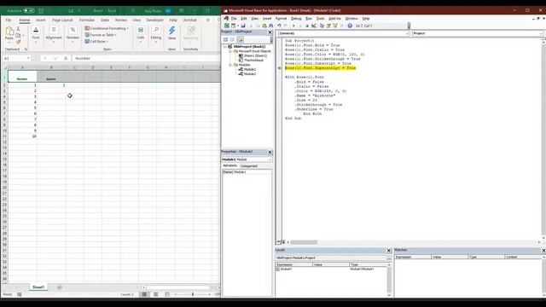The height and width of the screenshot is (307, 546).
Task: Click the View Microsoft Excel icon in VBA toolbar
Action: [227, 26]
